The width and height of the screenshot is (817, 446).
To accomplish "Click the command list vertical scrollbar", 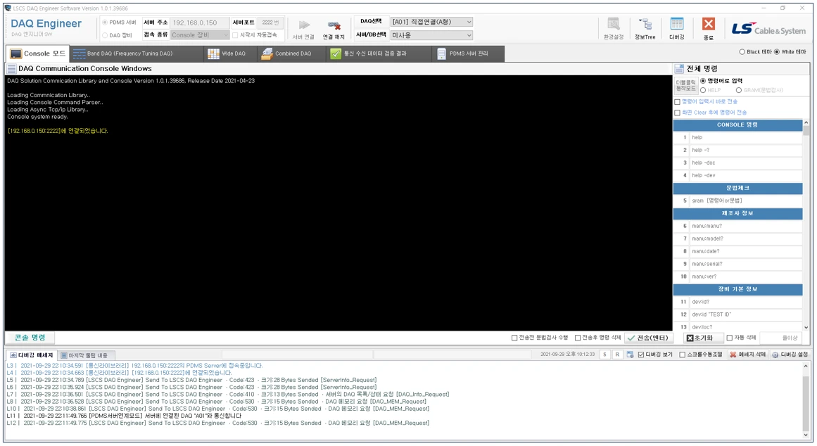I will 806,224.
